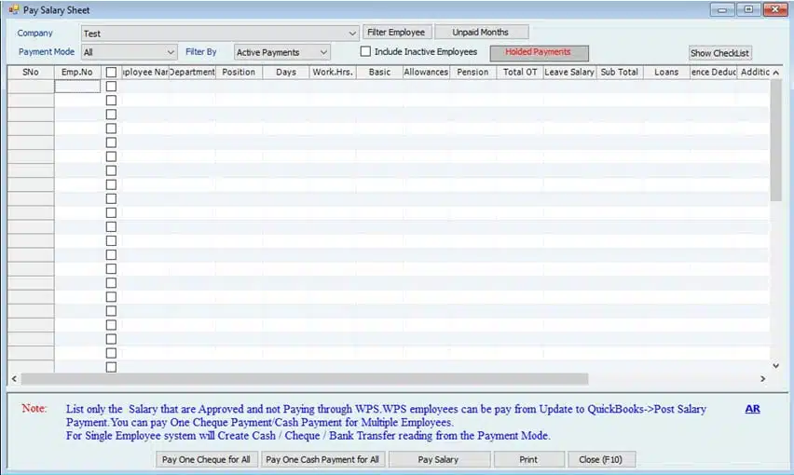
Task: Sort by the Basic column header
Action: point(379,72)
